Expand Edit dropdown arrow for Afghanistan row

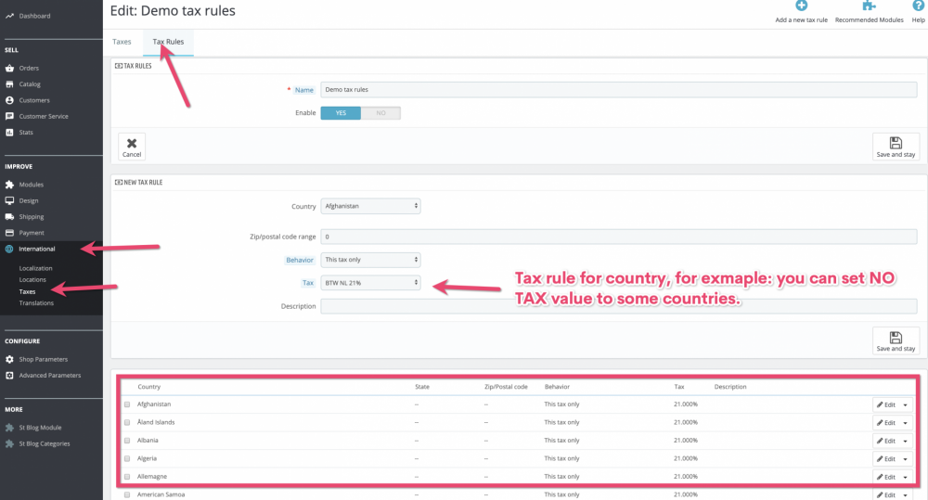(905, 405)
